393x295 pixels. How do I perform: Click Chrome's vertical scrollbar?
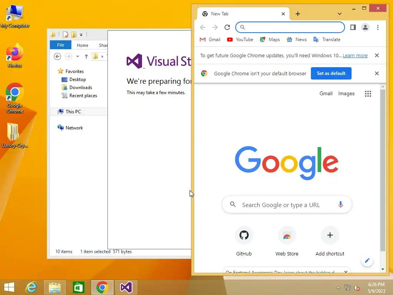click(383, 170)
